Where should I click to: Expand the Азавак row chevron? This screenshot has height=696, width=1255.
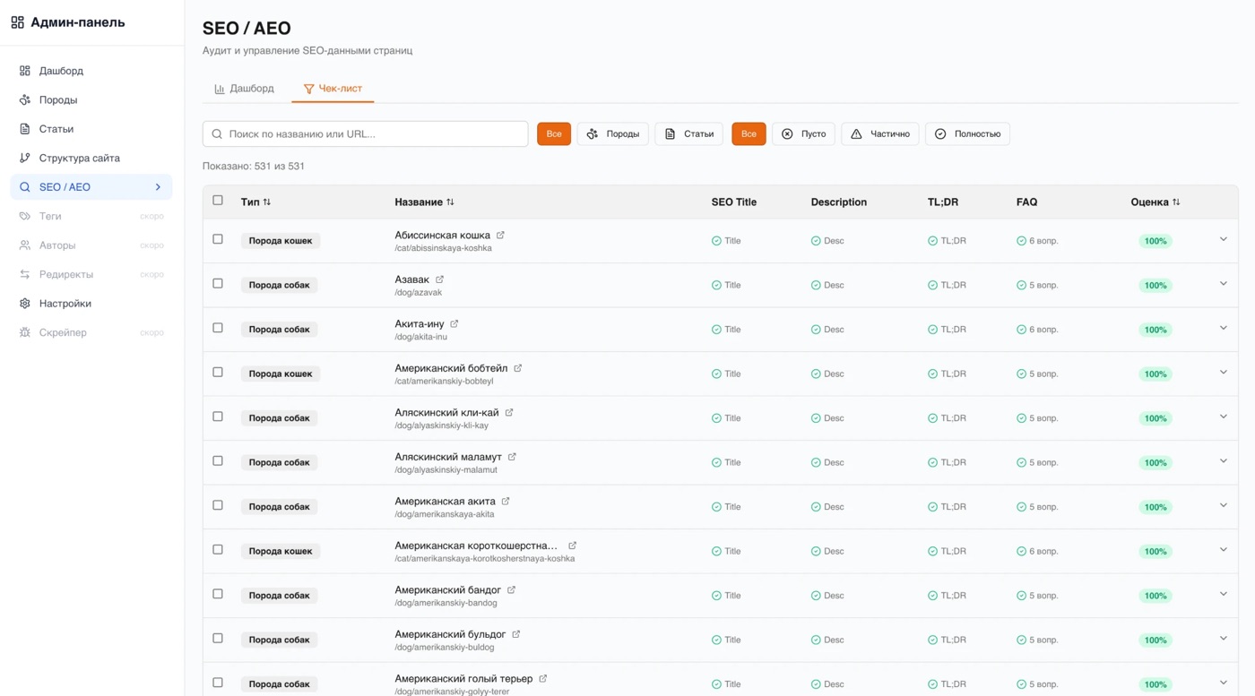[1224, 284]
